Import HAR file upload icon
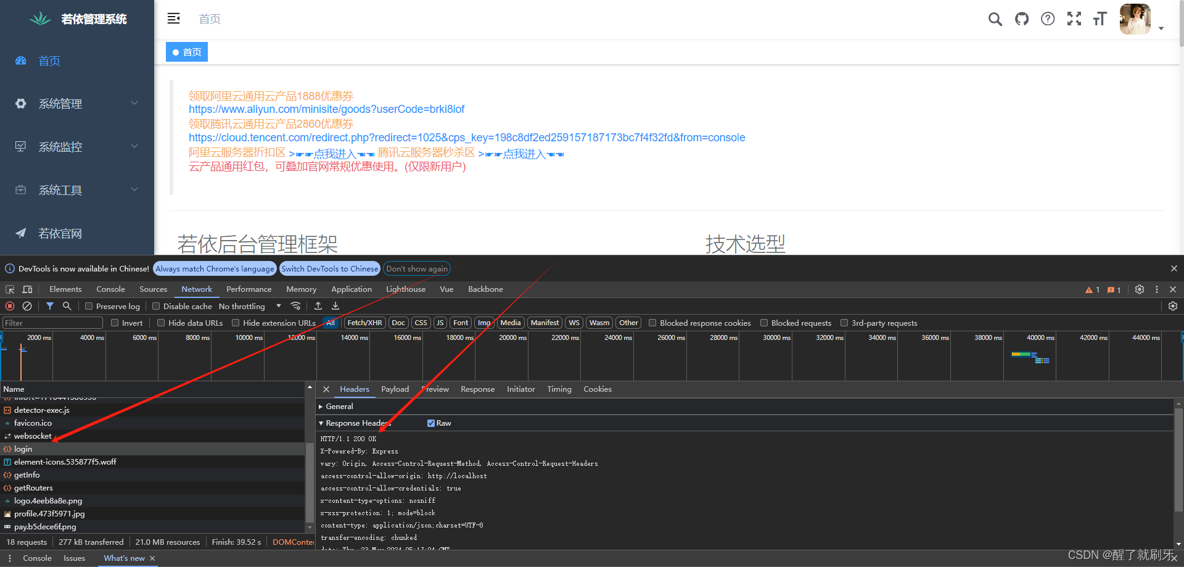 click(318, 306)
